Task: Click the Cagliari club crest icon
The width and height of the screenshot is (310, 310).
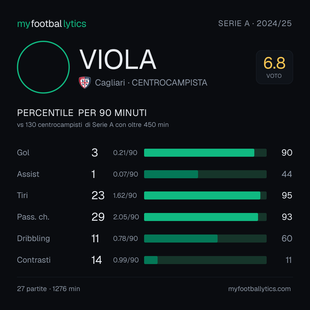Action: pos(85,82)
